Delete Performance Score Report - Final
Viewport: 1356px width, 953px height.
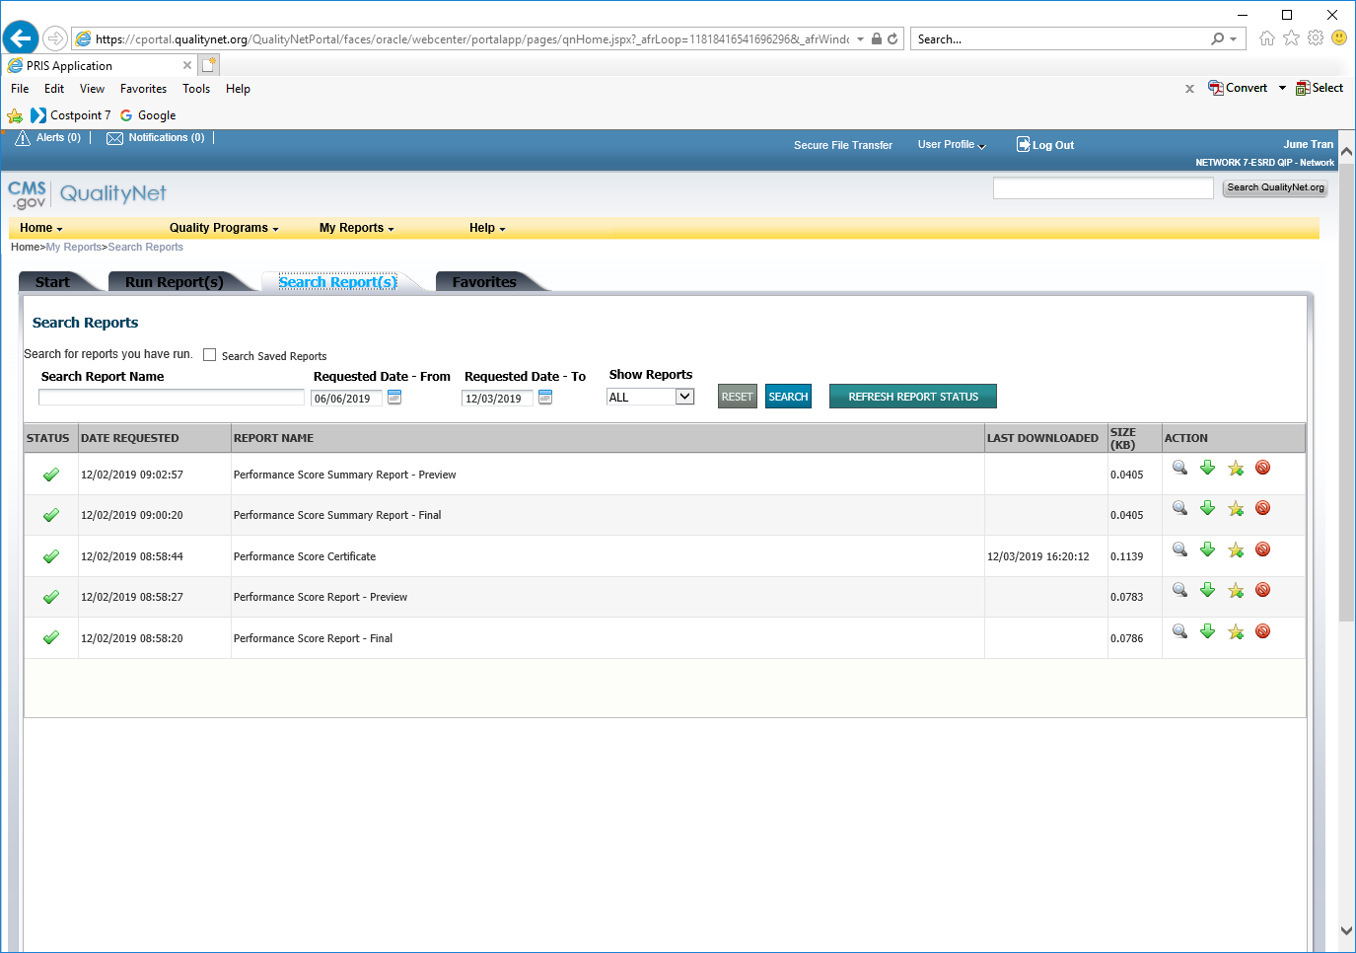pyautogui.click(x=1262, y=631)
